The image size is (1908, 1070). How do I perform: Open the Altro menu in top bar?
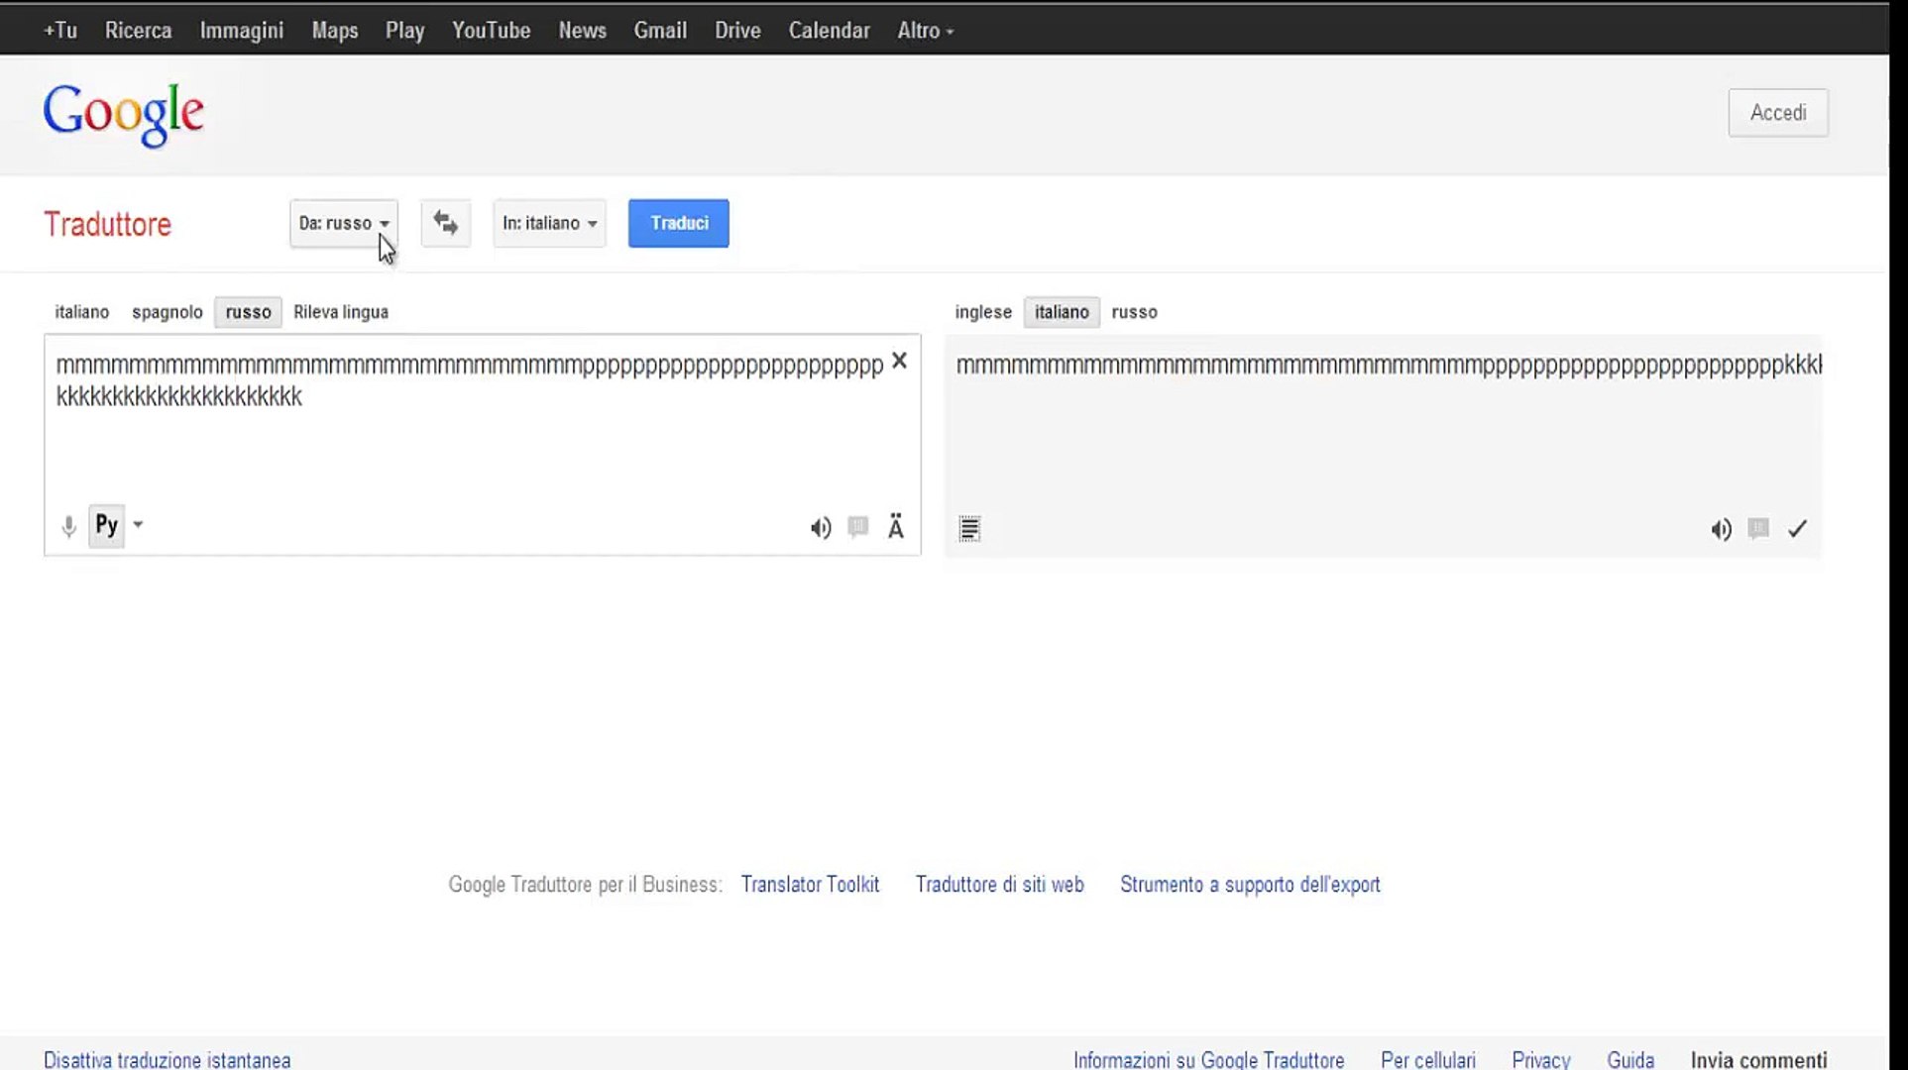(925, 31)
